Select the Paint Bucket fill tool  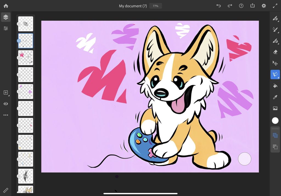[275, 85]
